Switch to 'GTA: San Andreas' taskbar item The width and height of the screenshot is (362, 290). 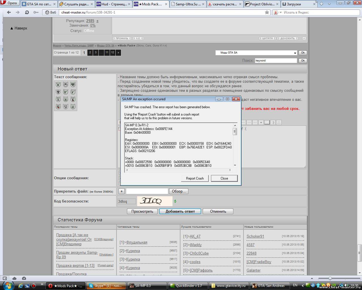(x=270, y=286)
